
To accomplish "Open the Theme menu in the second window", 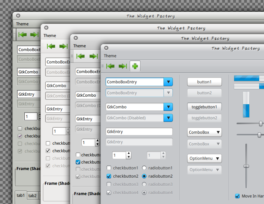I will tap(50, 36).
